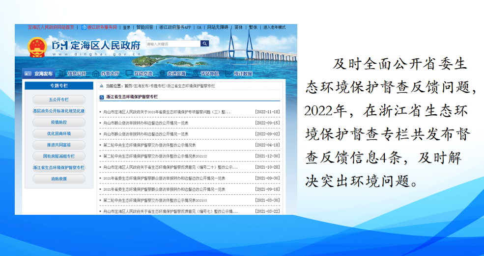Go to 消防救援 sidebar section
Image resolution: width=484 pixels, height=256 pixels.
tap(58, 179)
